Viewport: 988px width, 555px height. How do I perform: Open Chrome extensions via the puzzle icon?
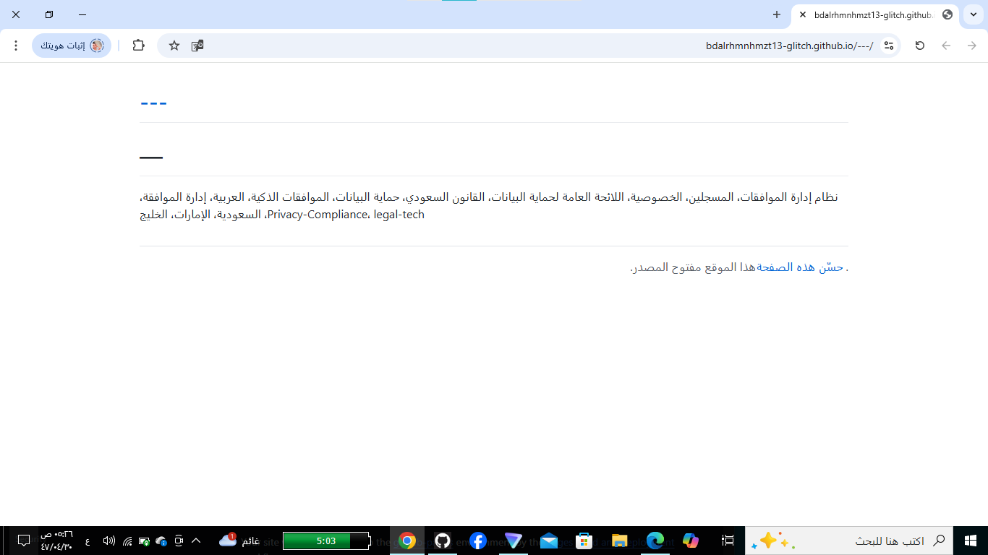click(x=137, y=45)
